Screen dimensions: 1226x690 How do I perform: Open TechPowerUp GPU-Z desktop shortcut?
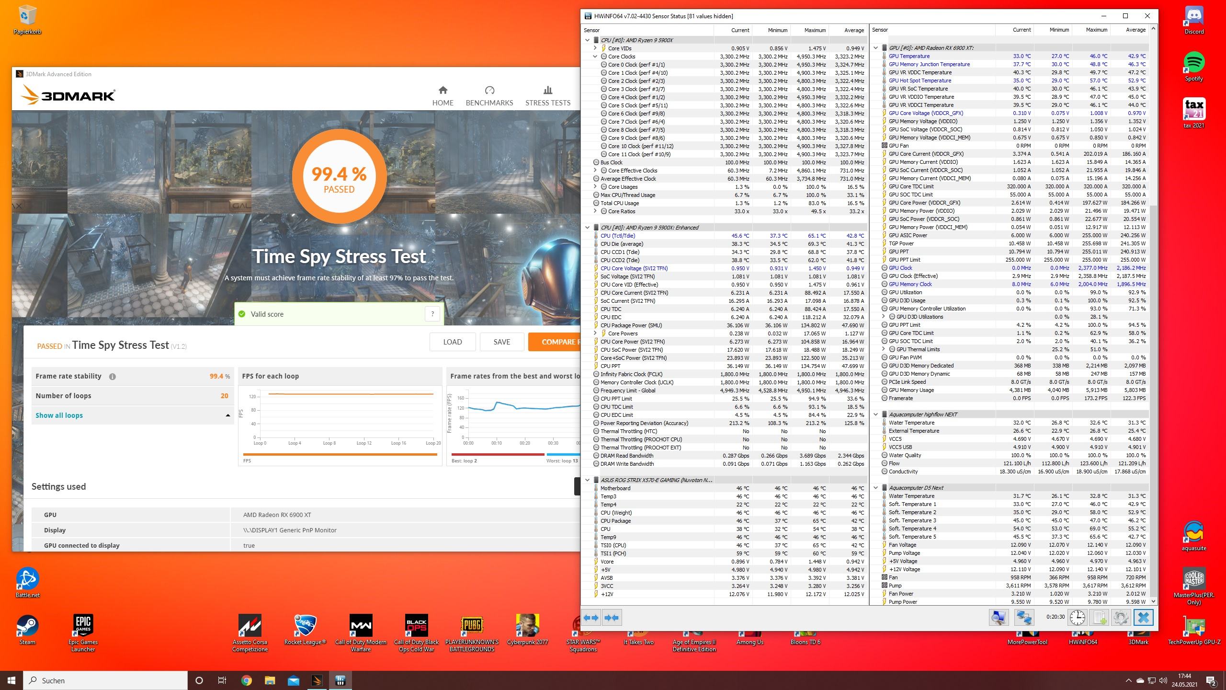[1194, 630]
